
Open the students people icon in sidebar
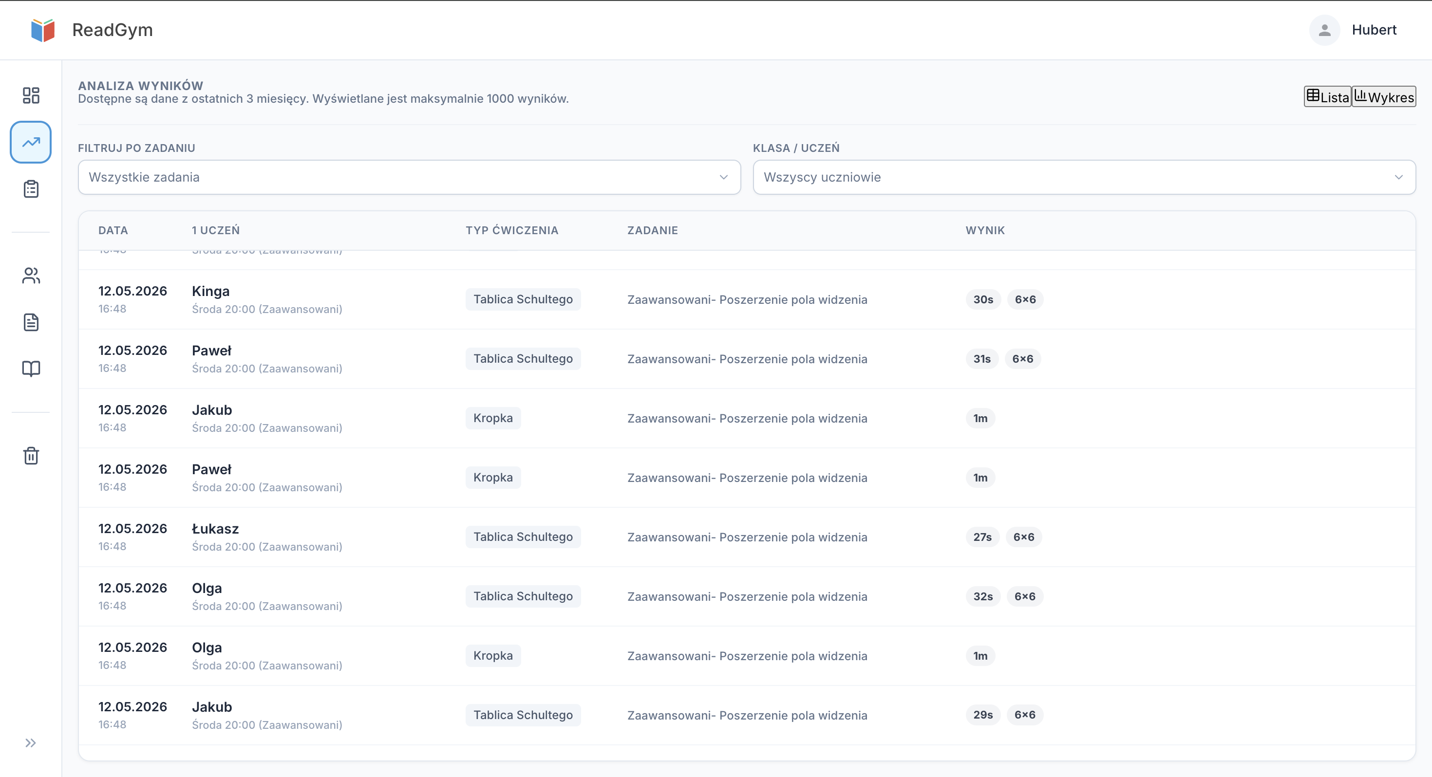31,276
